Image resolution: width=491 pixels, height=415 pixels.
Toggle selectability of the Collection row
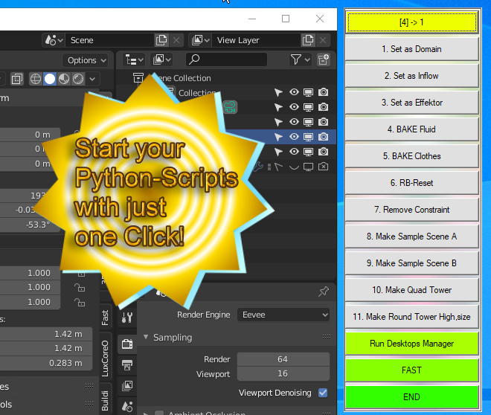pos(278,92)
